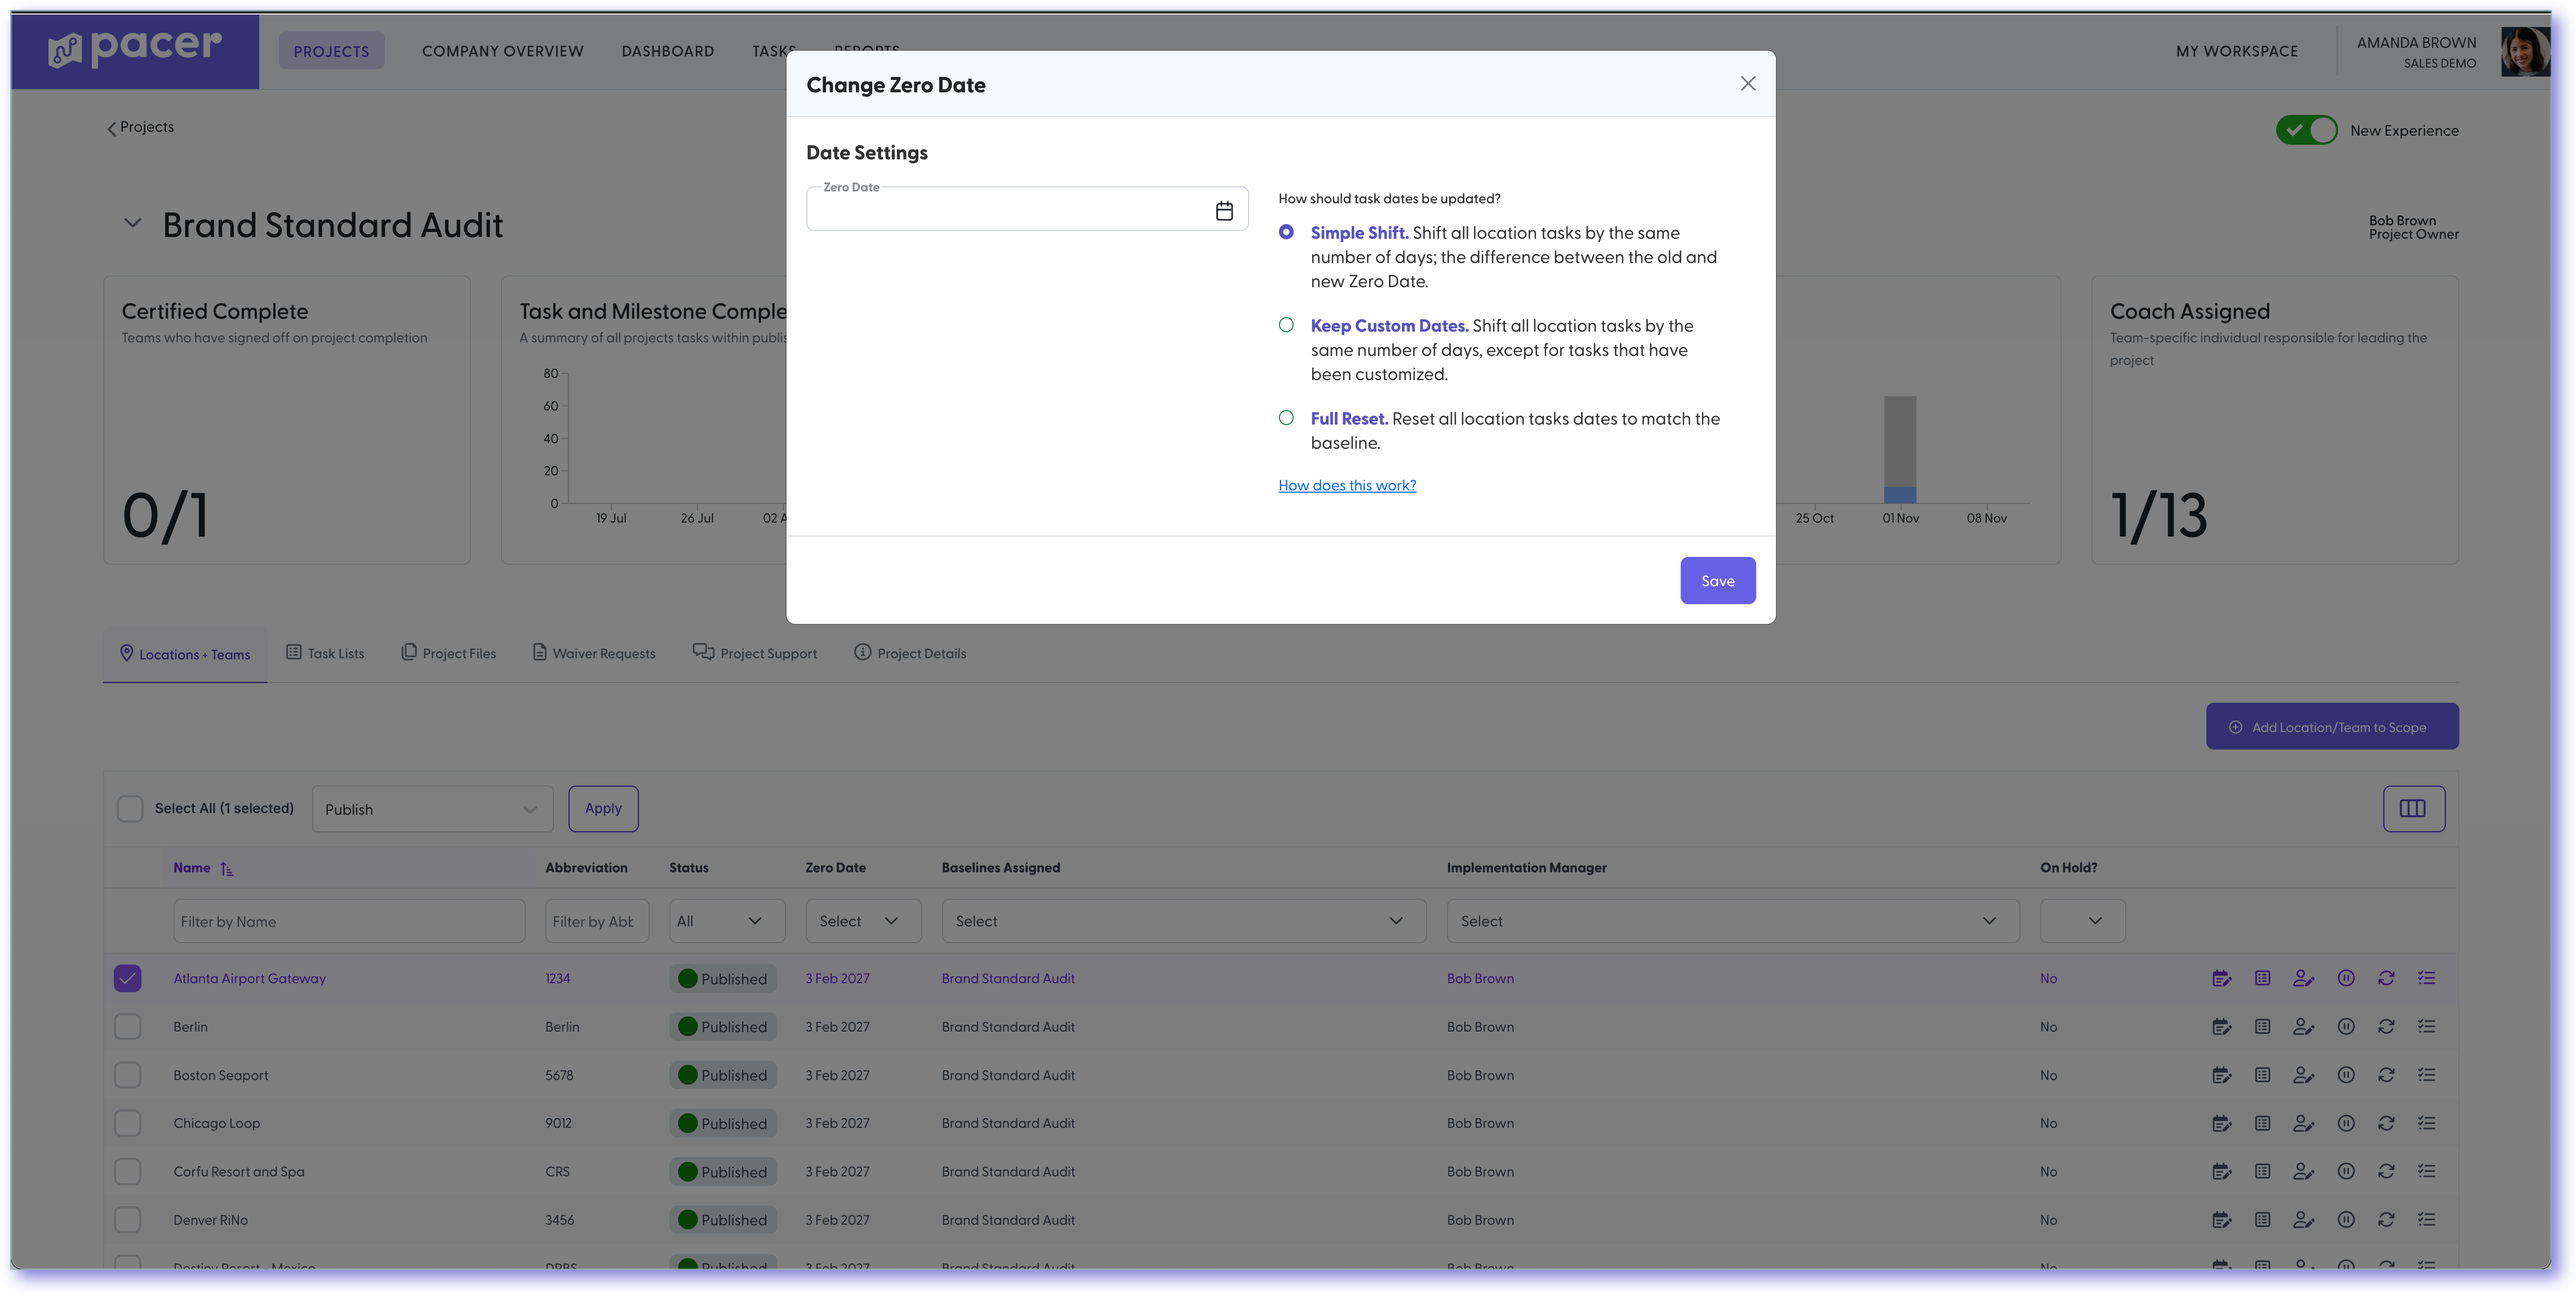Click edit zero date icon for Berlin row
The width and height of the screenshot is (2576, 1294).
(2221, 1026)
